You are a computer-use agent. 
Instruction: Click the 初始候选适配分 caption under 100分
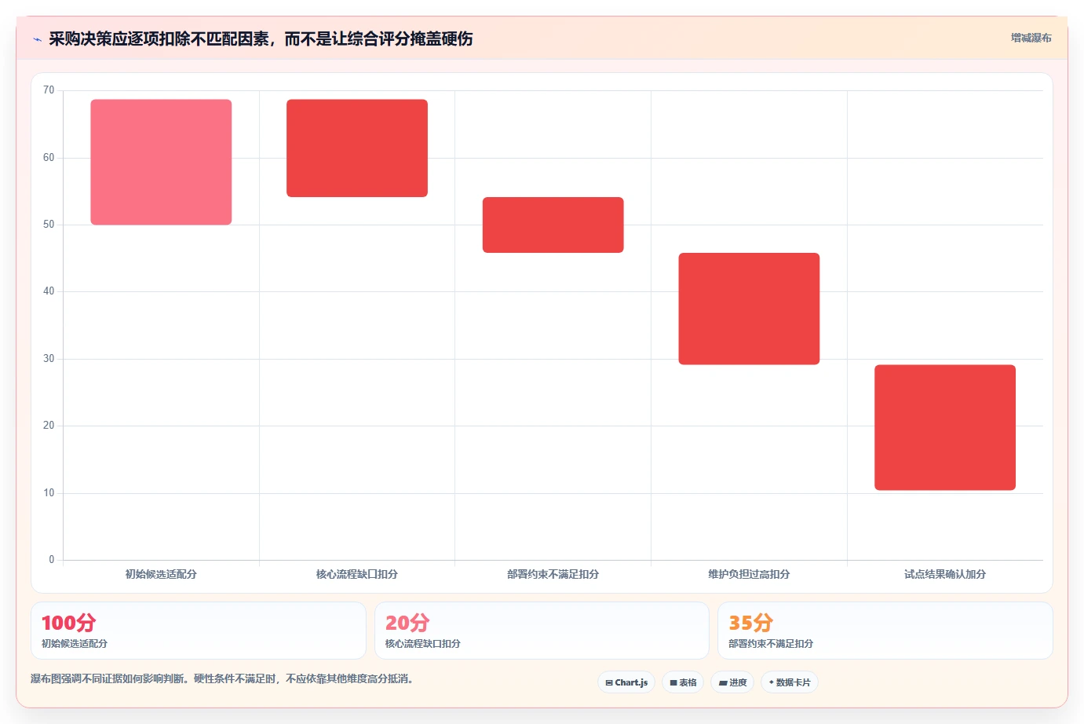coord(75,643)
